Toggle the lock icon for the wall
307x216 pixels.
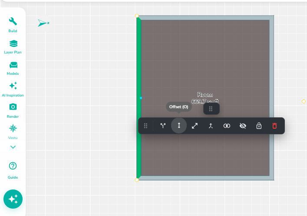pos(259,126)
